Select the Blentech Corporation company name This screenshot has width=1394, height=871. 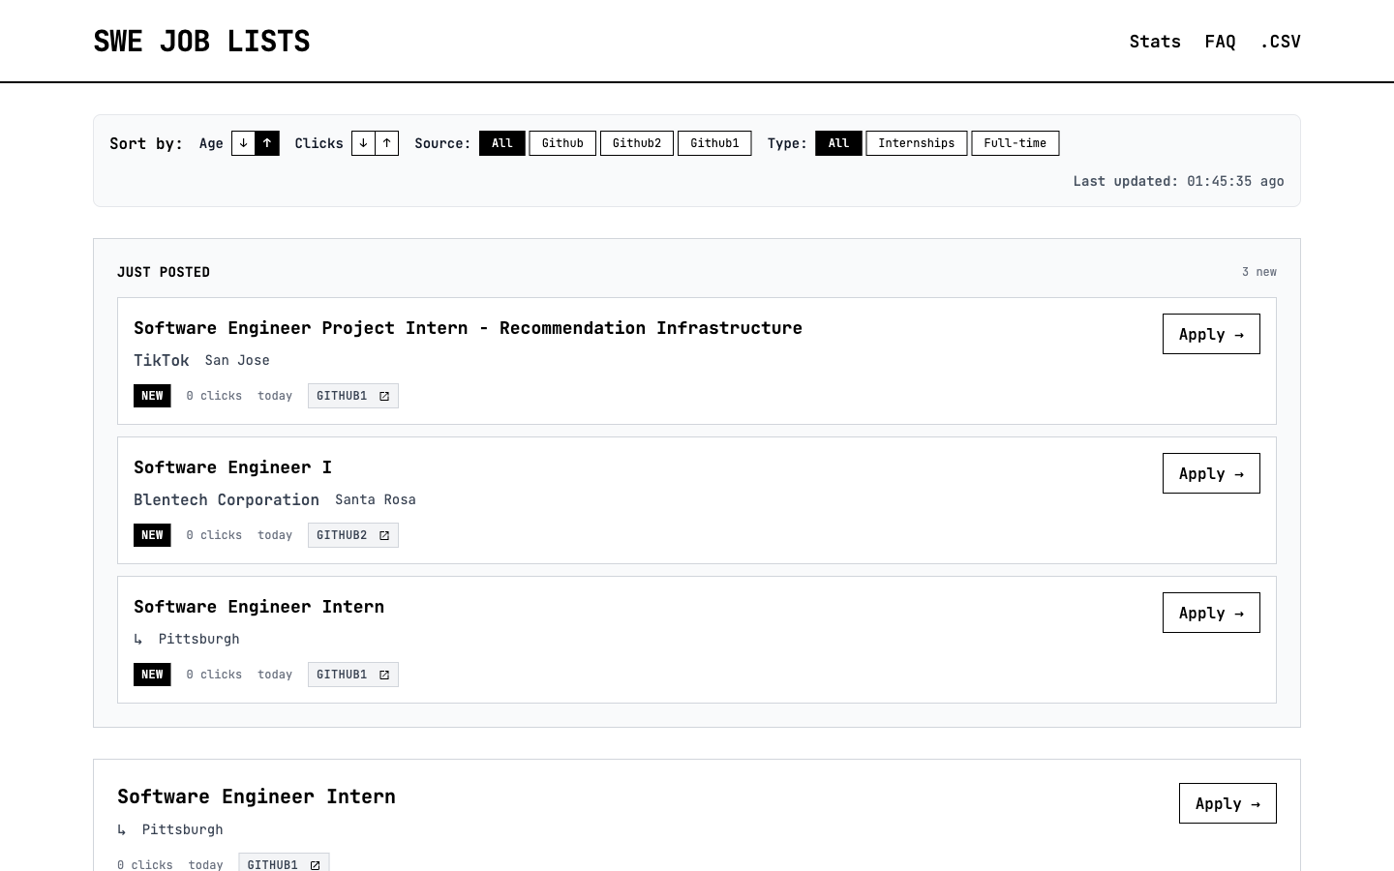227,499
